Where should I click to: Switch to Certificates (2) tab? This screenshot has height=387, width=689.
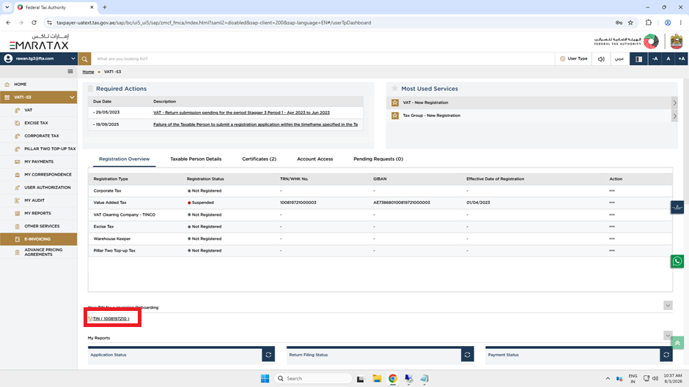pyautogui.click(x=259, y=159)
